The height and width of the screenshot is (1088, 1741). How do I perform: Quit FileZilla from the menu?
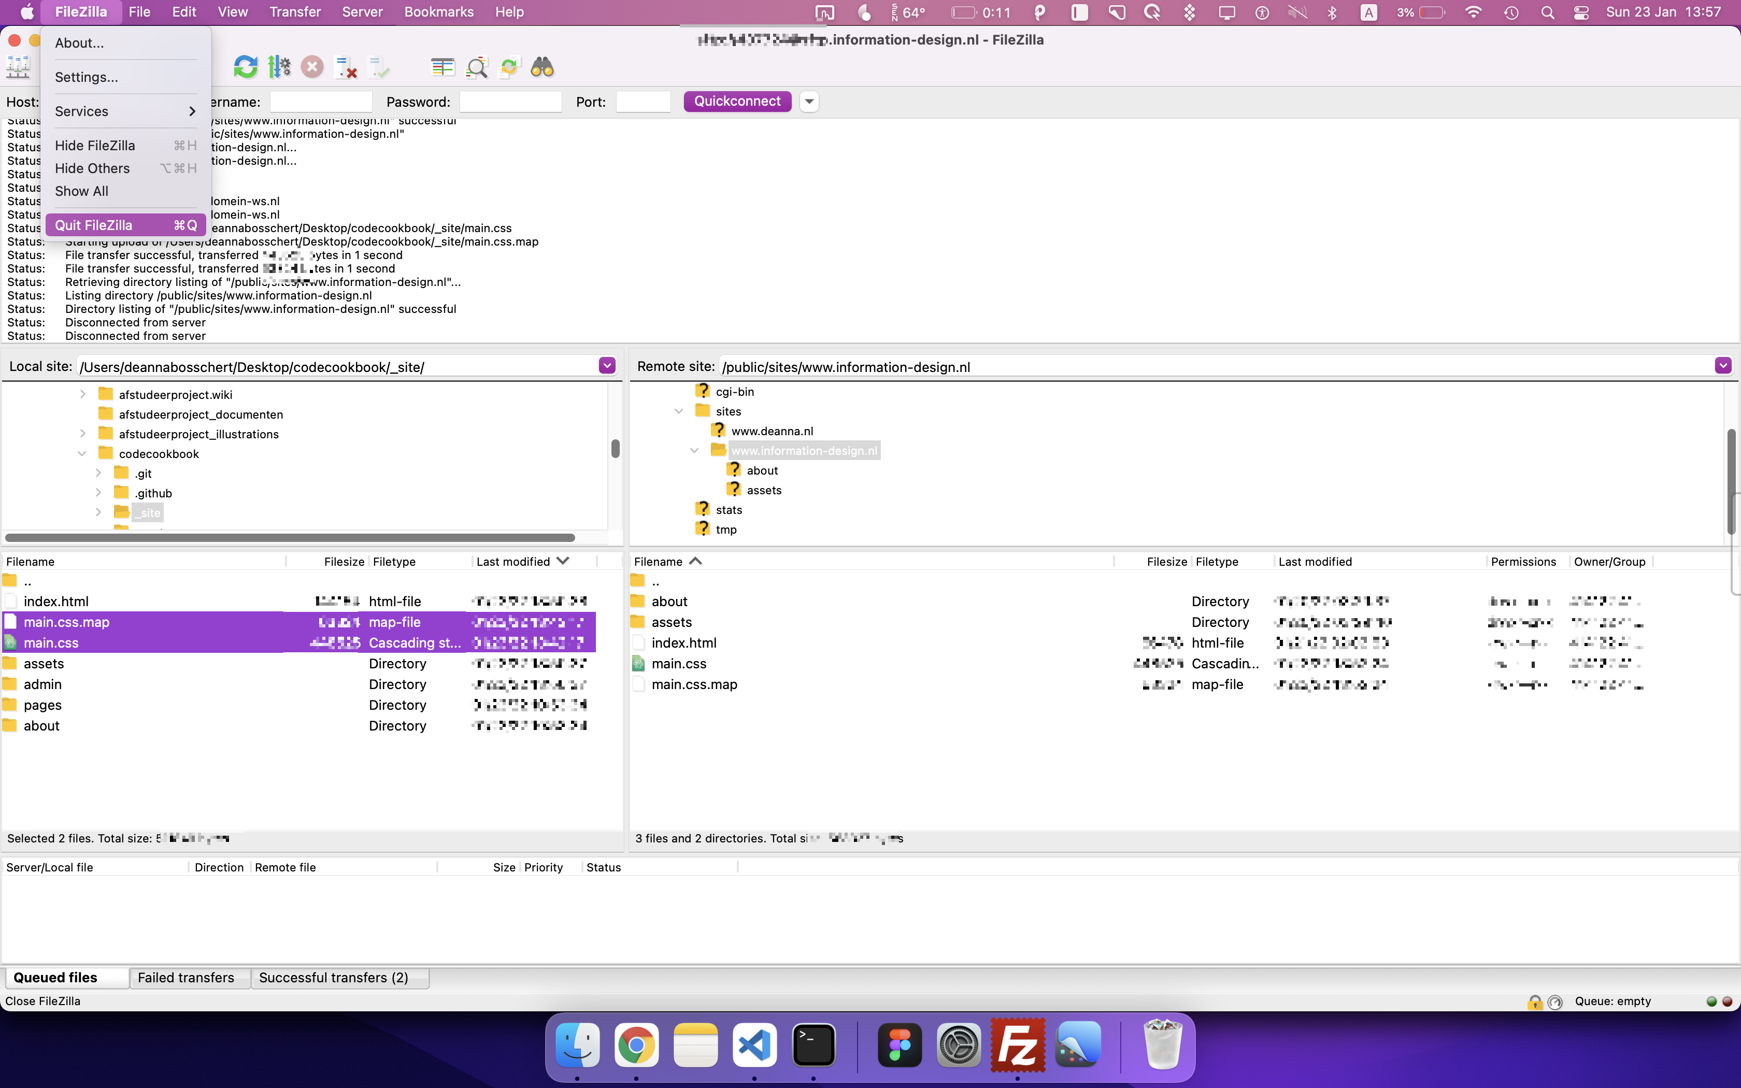94,224
